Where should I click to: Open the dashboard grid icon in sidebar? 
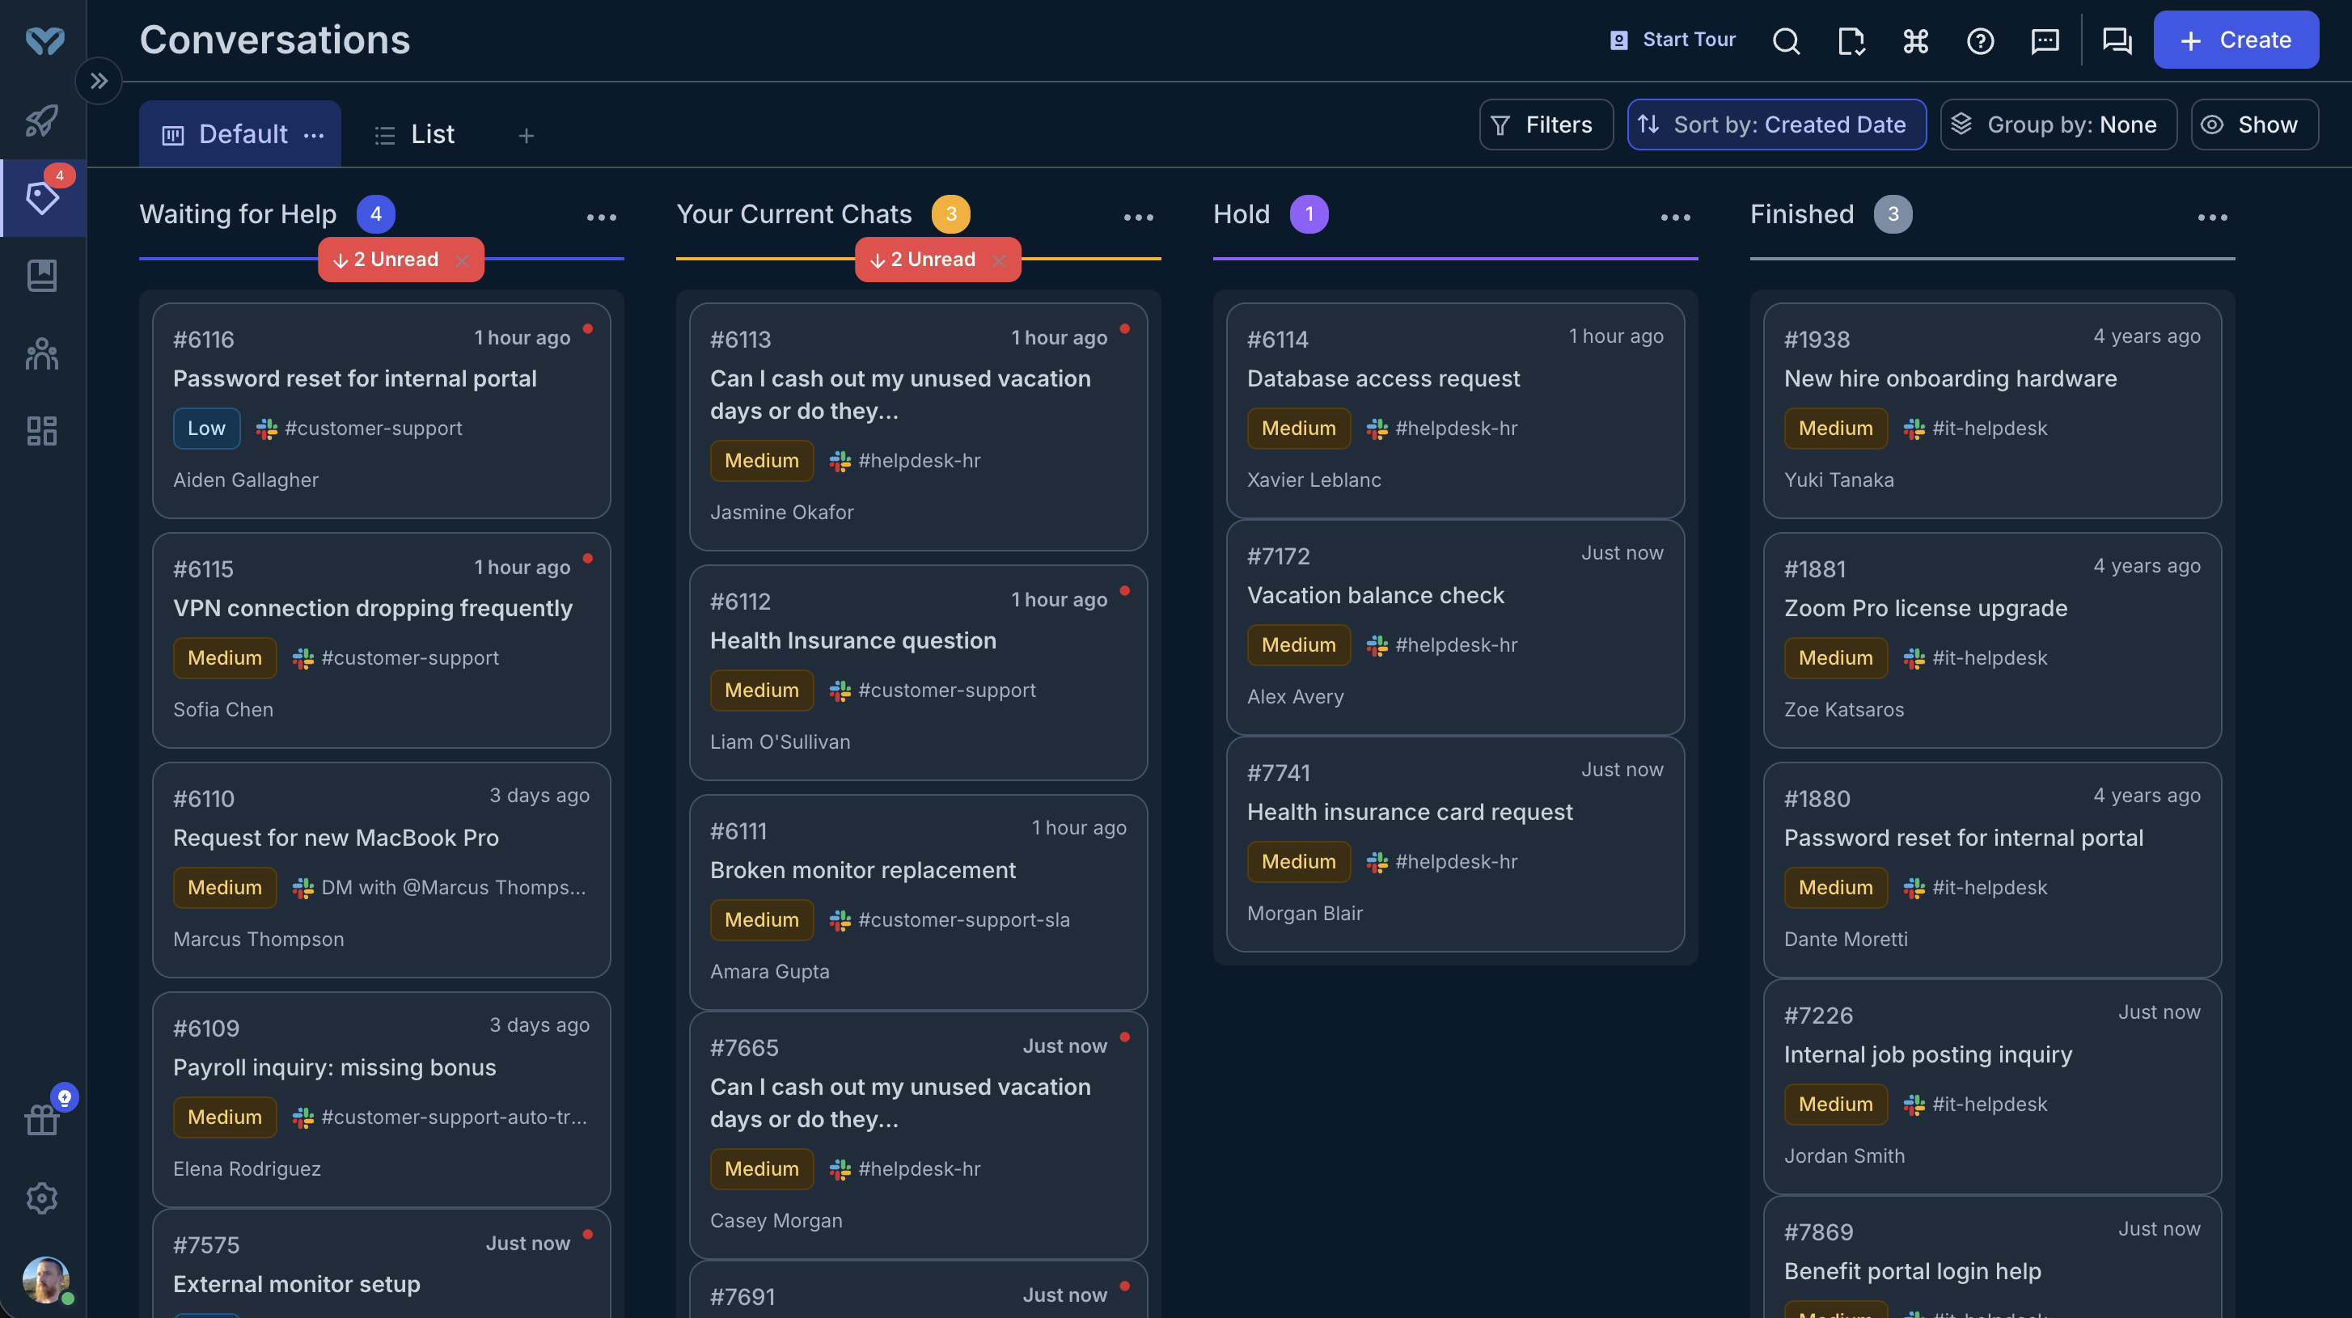coord(42,431)
